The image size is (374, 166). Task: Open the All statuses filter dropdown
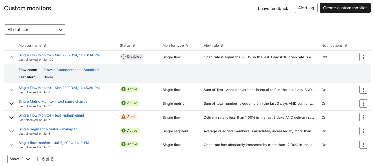tap(35, 30)
